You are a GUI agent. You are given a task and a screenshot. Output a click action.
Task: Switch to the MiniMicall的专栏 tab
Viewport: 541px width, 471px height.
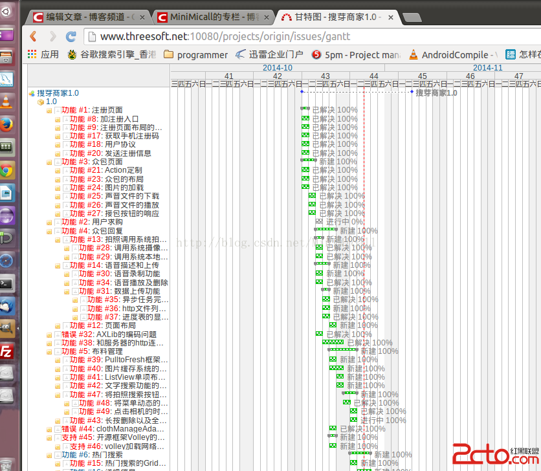coord(214,17)
